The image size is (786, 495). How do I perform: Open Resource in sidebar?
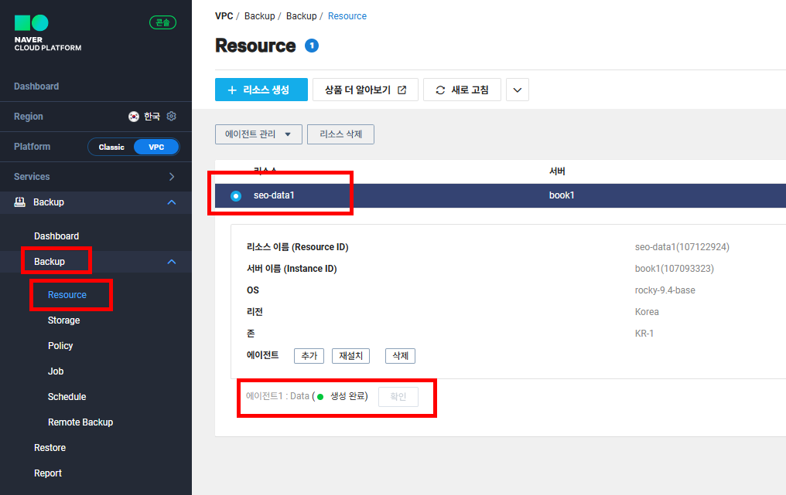coord(67,295)
